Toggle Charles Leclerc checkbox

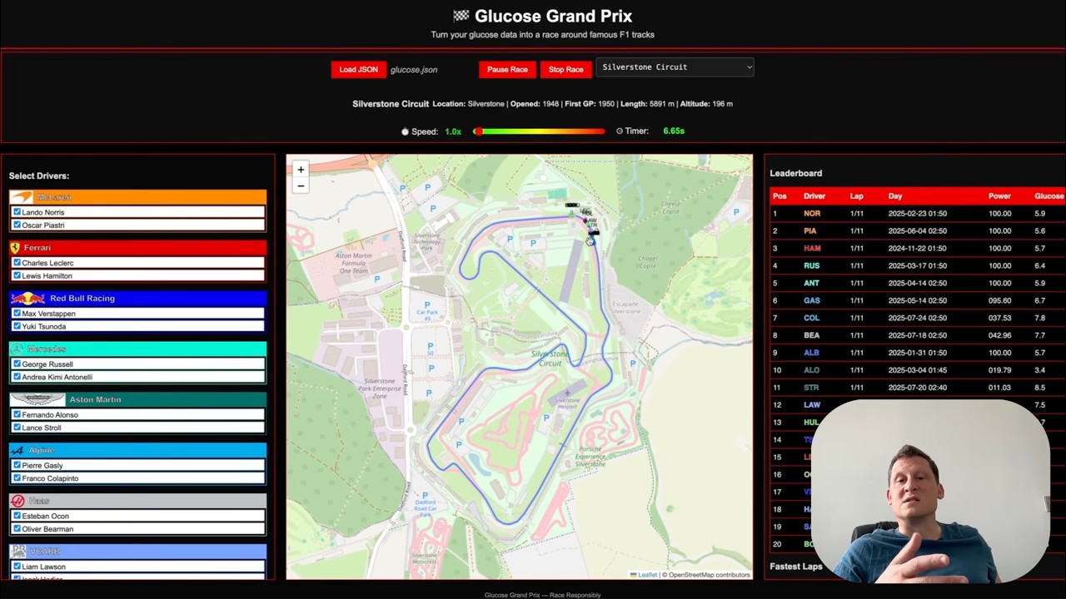(x=17, y=263)
